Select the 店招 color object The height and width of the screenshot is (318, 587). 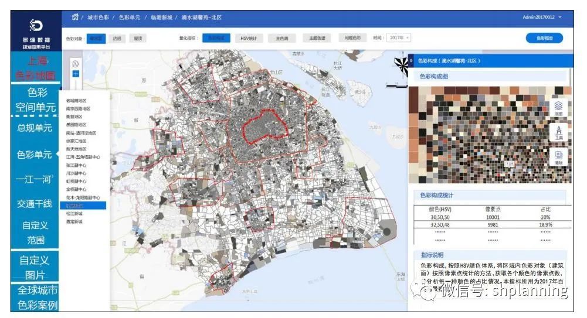click(117, 39)
